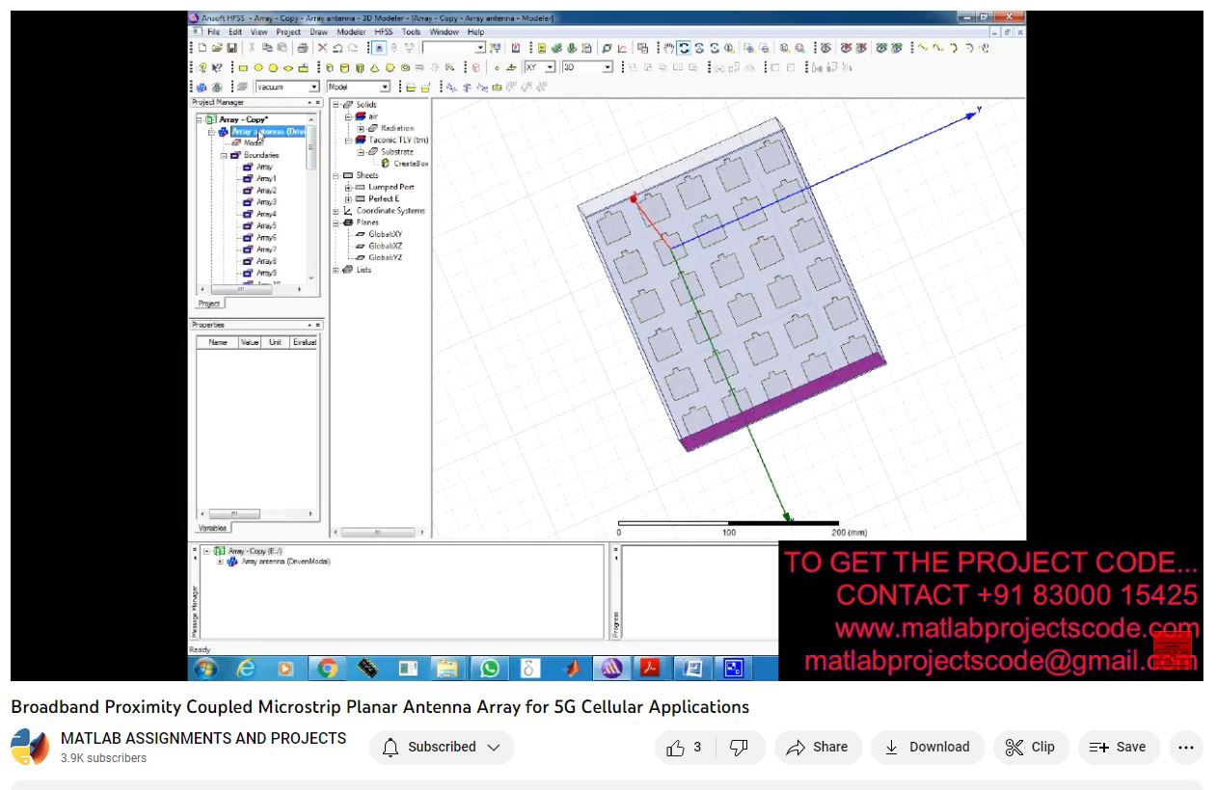Toggle the Subscribed bell button
The width and height of the screenshot is (1216, 790).
coord(442,748)
